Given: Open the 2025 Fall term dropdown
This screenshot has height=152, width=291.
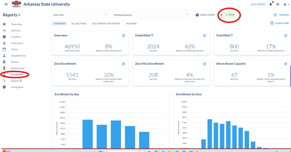Looking at the screenshot, I should [80, 15].
